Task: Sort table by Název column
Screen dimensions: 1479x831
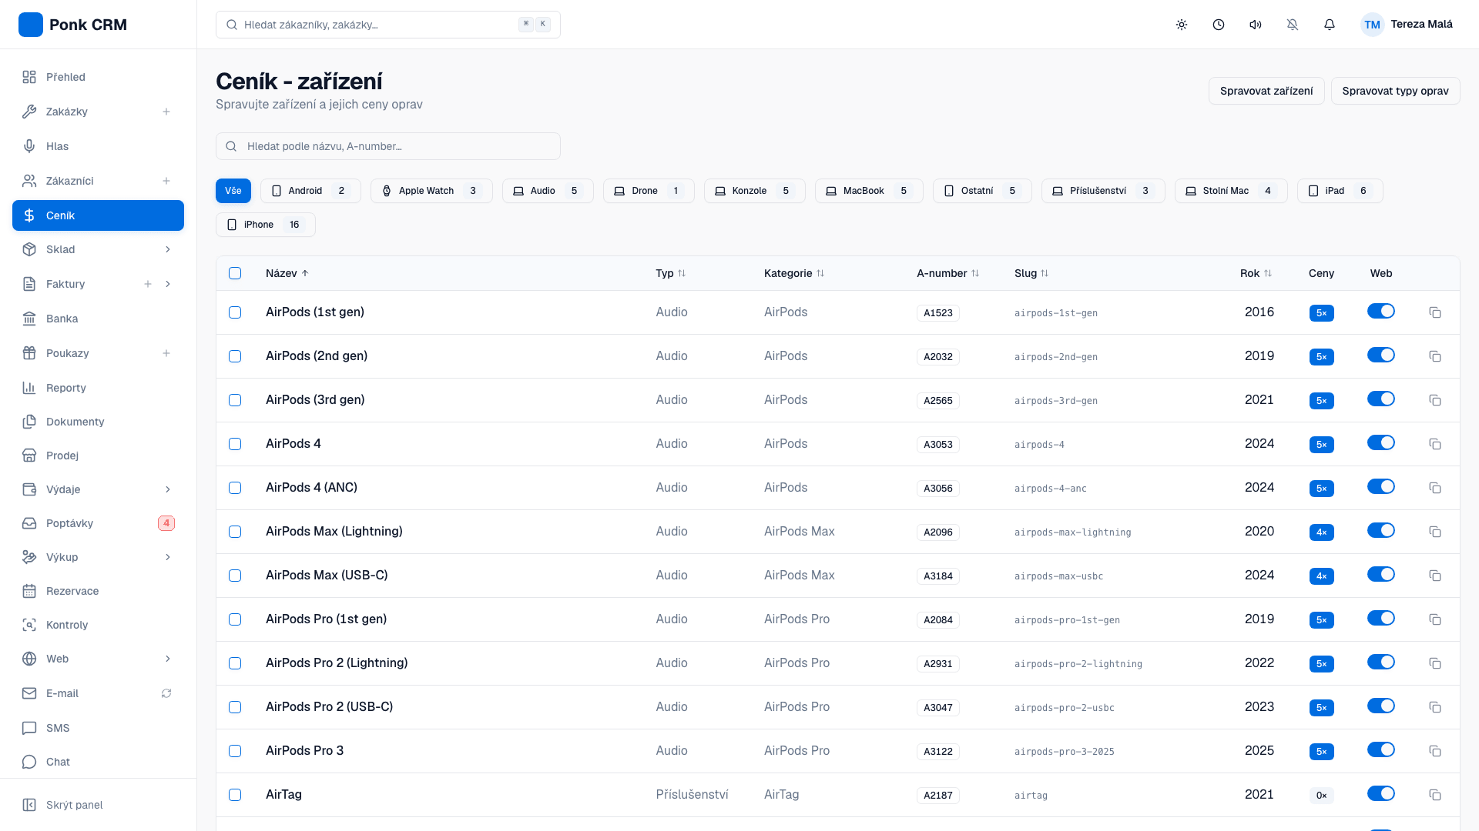Action: pyautogui.click(x=287, y=273)
